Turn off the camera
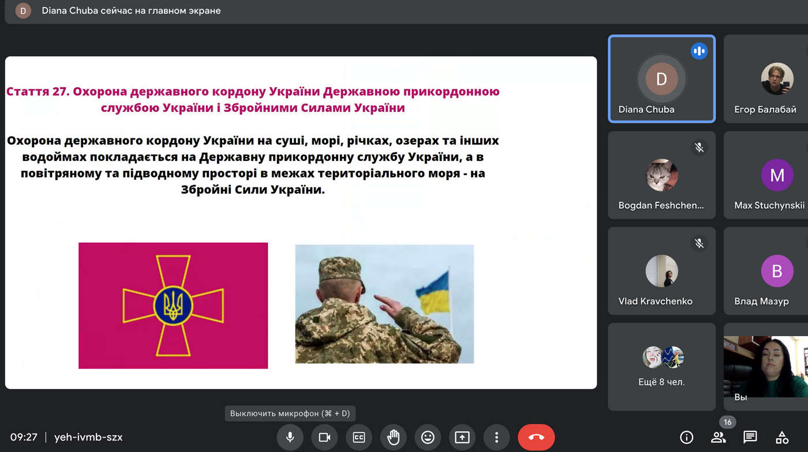The width and height of the screenshot is (808, 452). pos(324,438)
